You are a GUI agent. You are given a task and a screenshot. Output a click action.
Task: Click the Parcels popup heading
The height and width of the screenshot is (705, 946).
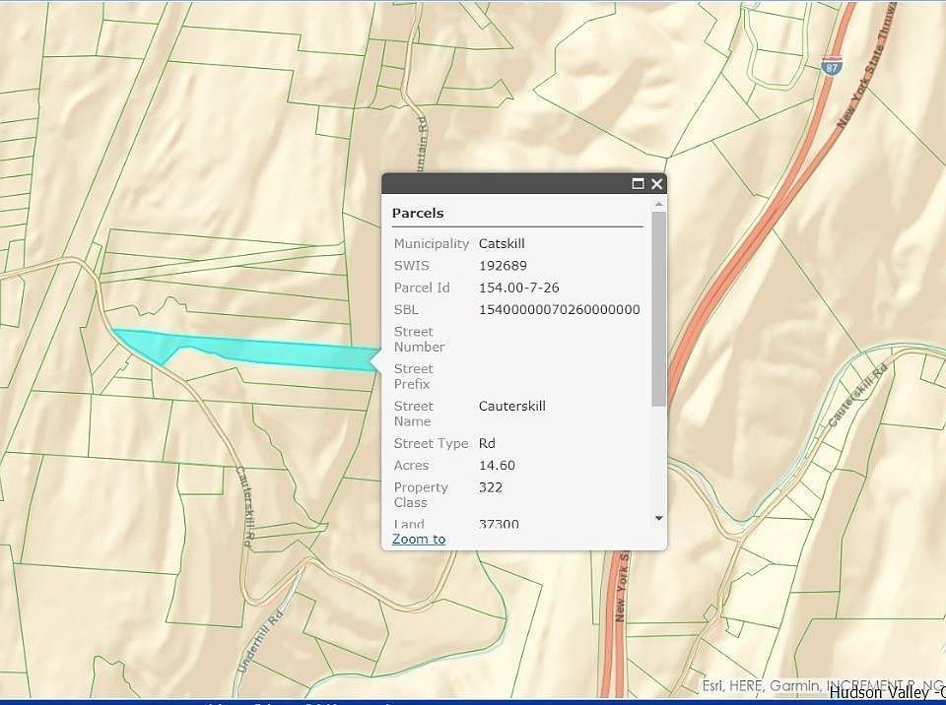pyautogui.click(x=418, y=213)
